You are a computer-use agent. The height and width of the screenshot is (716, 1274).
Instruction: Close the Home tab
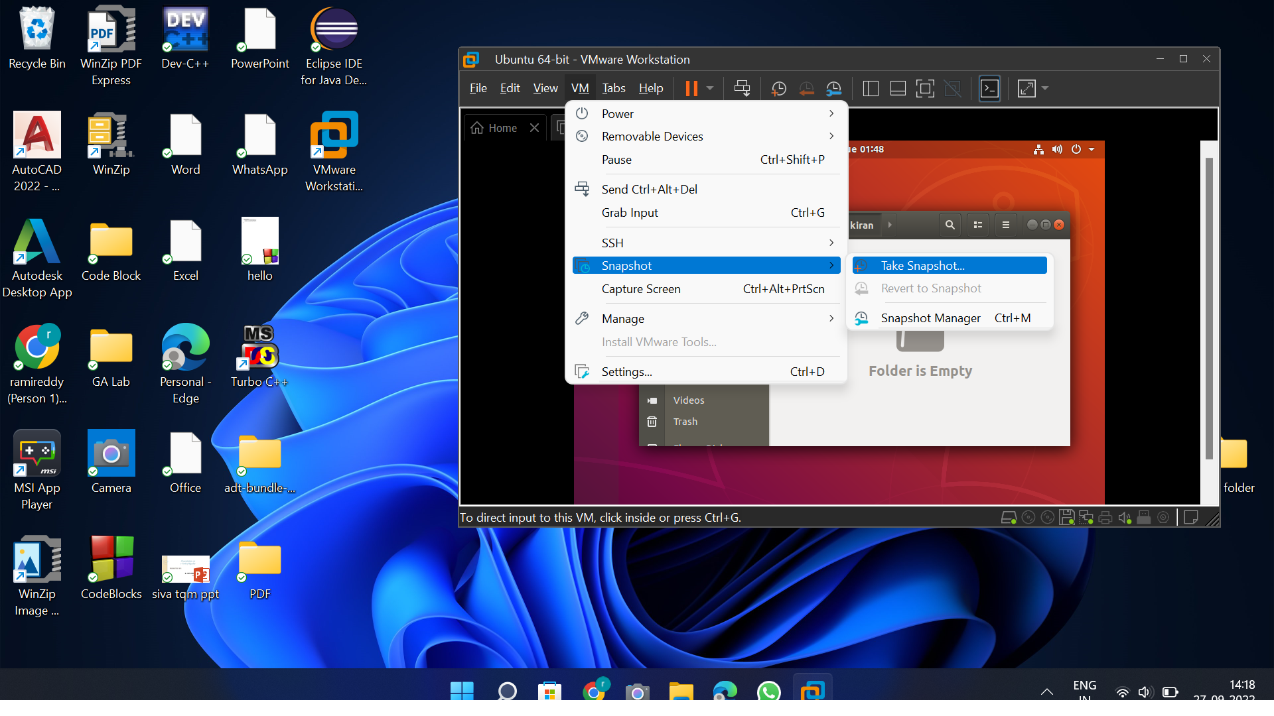(534, 127)
